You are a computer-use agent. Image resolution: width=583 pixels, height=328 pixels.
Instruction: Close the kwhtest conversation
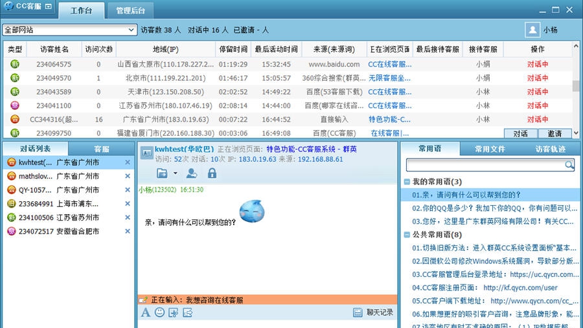point(128,162)
